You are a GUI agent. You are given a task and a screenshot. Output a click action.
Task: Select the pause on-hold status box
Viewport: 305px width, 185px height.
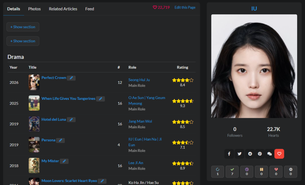click(261, 171)
